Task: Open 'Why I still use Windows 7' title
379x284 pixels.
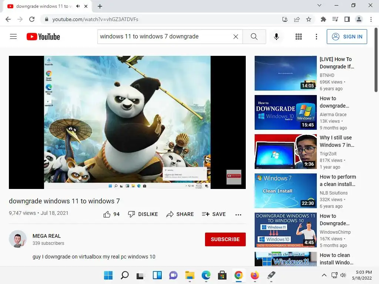Action: [x=337, y=141]
